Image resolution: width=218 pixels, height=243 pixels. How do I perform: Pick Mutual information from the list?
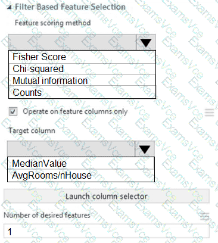(82, 80)
